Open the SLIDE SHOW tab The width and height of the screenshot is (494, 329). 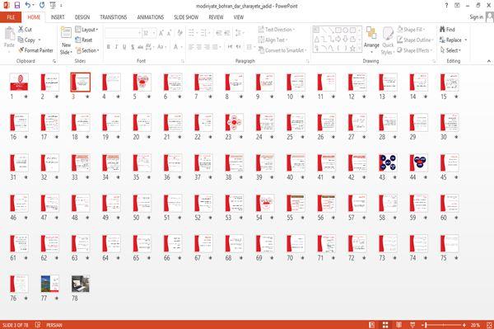[x=186, y=17]
